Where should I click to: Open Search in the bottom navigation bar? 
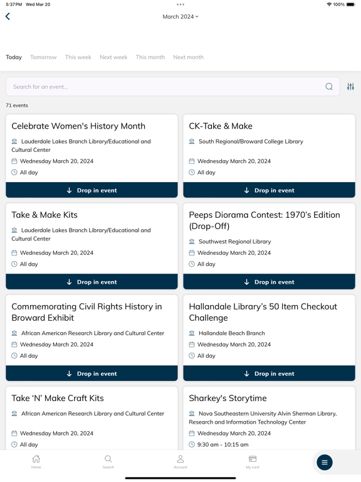click(x=108, y=462)
